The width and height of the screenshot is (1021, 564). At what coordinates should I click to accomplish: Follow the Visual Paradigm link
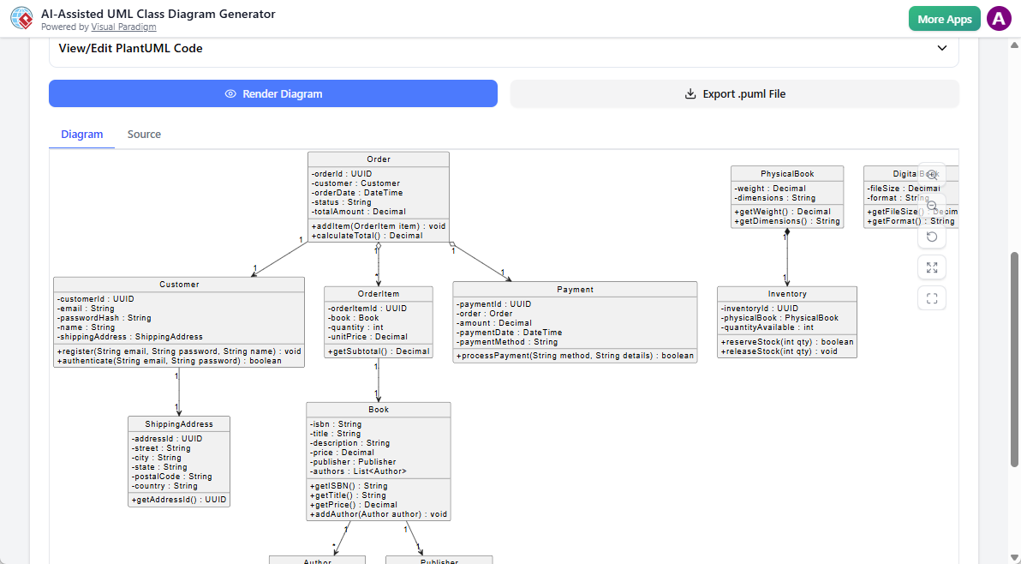[x=123, y=27]
